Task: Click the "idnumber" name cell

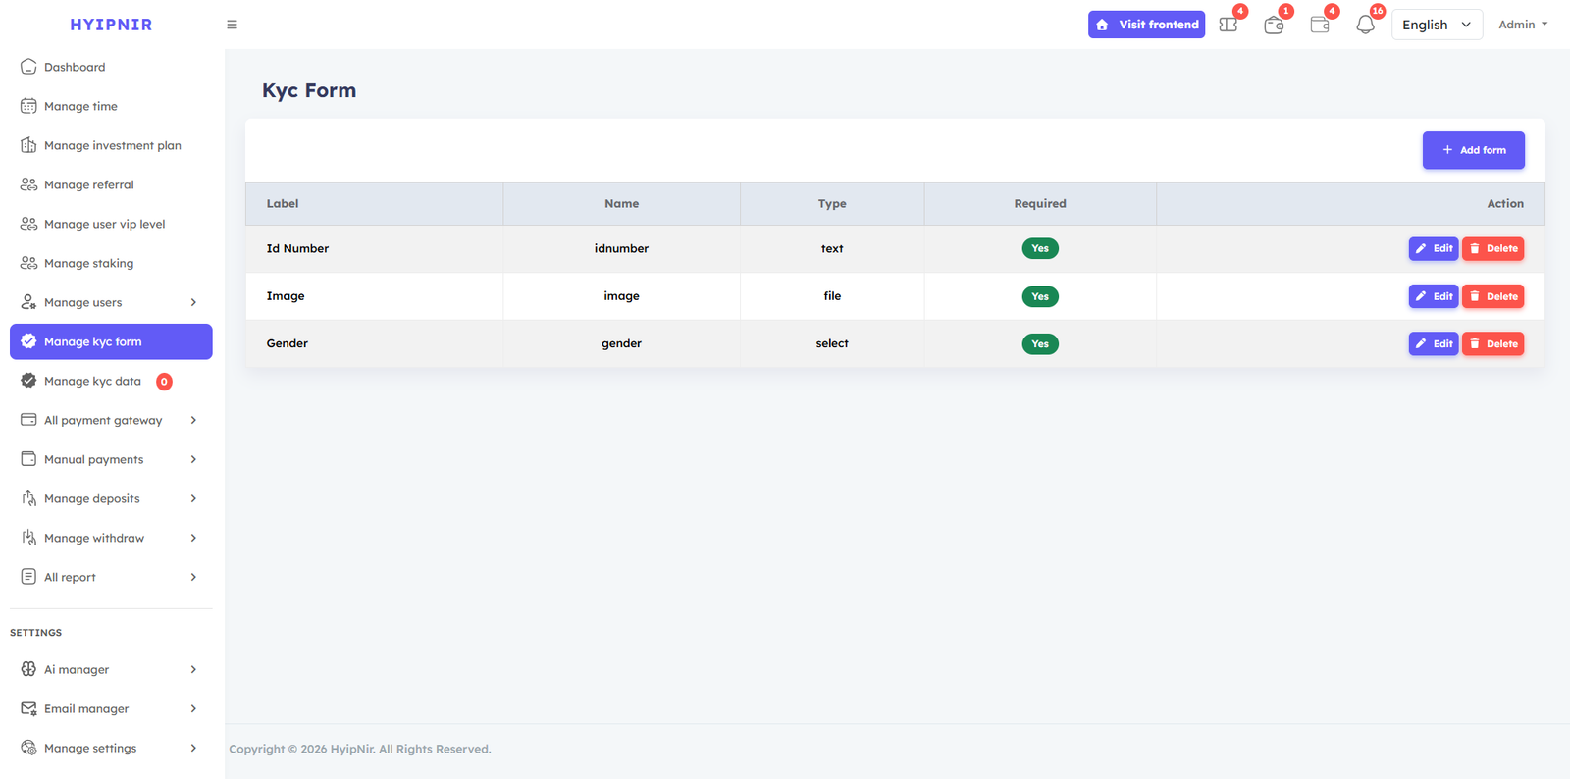Action: point(621,248)
